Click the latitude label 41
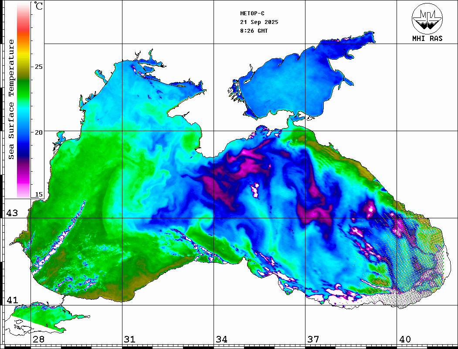This screenshot has height=349, width=458. [x=12, y=300]
